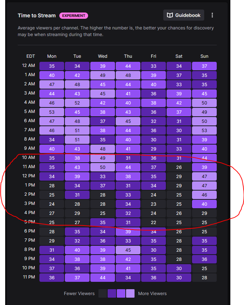Click the Time to Stream title
This screenshot has height=305, width=244.
tap(36, 15)
